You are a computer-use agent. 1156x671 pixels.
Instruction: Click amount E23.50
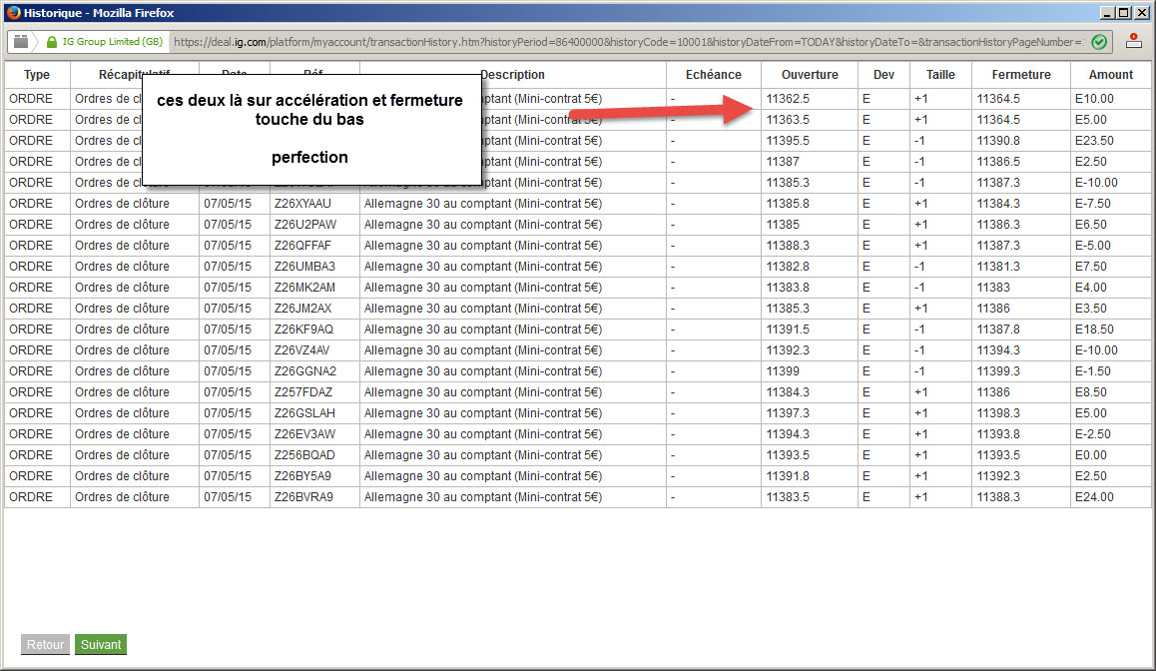(x=1094, y=141)
